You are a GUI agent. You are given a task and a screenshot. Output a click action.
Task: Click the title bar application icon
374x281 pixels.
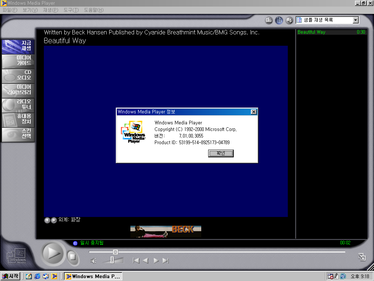(x=4, y=3)
